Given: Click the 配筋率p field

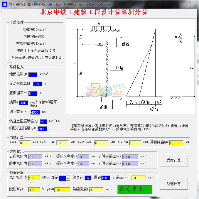Looking at the screenshot, I should pyautogui.click(x=34, y=190).
